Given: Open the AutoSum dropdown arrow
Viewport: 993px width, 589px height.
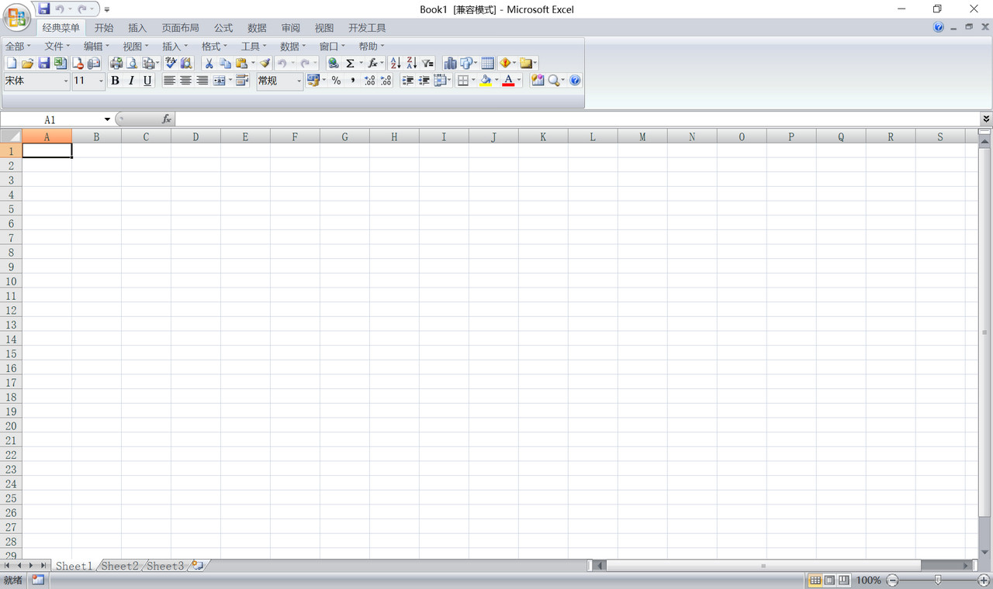Looking at the screenshot, I should (361, 64).
